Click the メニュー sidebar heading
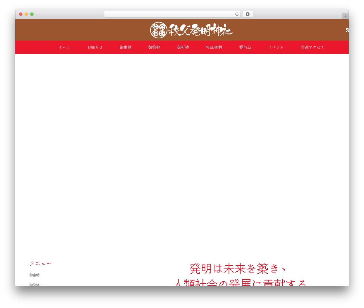364x308 pixels. pos(40,263)
